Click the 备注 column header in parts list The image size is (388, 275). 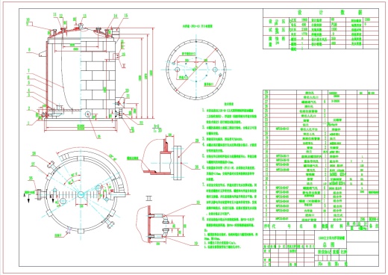373,226
